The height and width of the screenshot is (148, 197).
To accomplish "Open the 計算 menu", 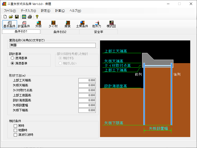I will pos(60,11).
